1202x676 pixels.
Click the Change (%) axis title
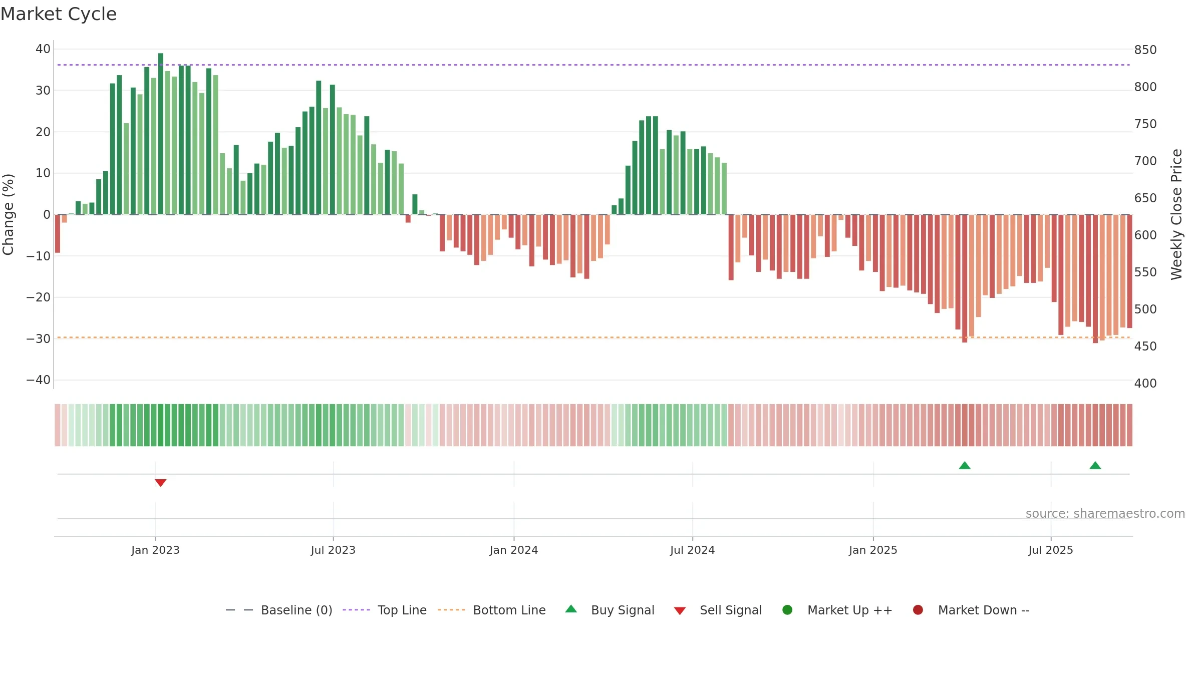click(x=8, y=214)
